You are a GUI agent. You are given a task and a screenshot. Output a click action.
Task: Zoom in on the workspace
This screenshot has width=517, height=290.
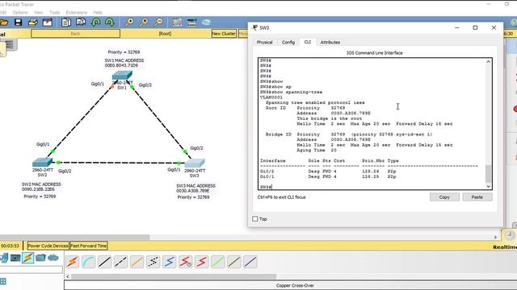[129, 23]
